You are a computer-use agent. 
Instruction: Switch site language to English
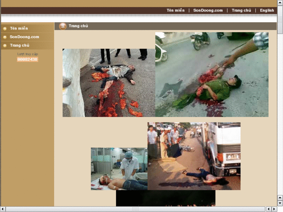pyautogui.click(x=267, y=11)
